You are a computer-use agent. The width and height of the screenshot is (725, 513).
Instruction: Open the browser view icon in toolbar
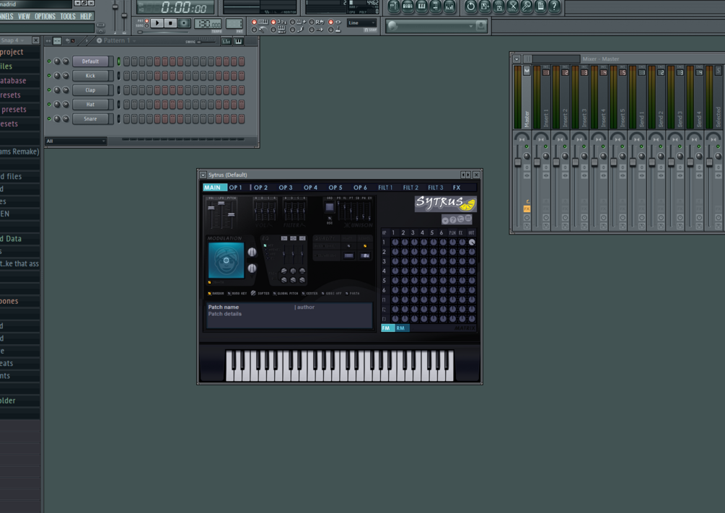click(x=435, y=6)
